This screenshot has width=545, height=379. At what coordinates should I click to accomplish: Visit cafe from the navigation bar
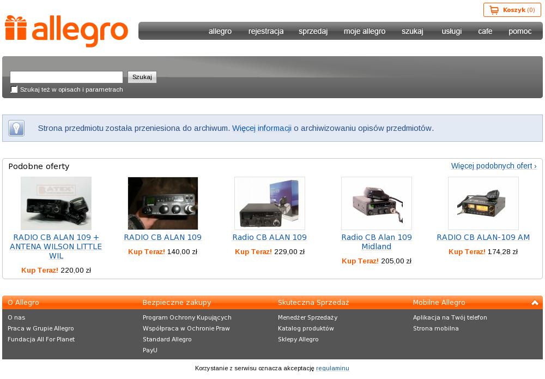click(x=485, y=31)
